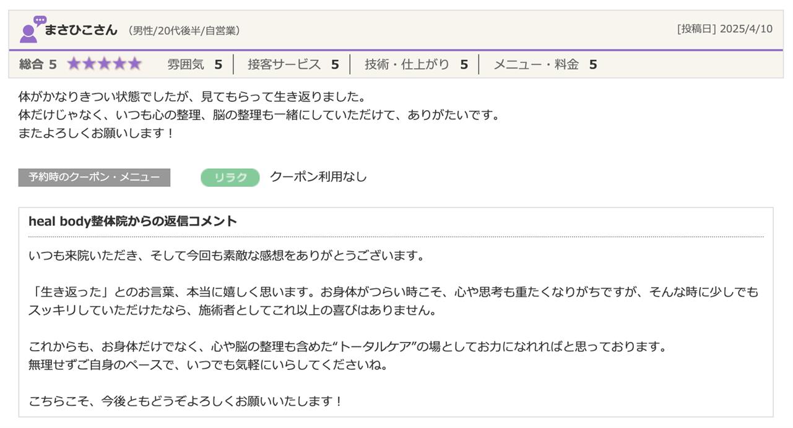Click the fifth, last rating star

pyautogui.click(x=134, y=64)
